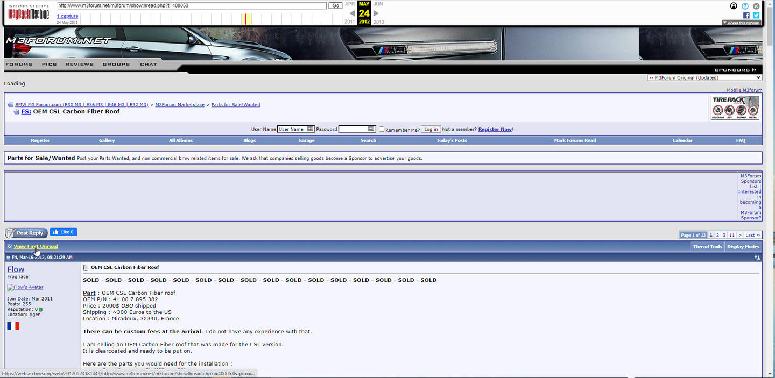Open the 1 capture link
The height and width of the screenshot is (378, 775).
click(67, 16)
